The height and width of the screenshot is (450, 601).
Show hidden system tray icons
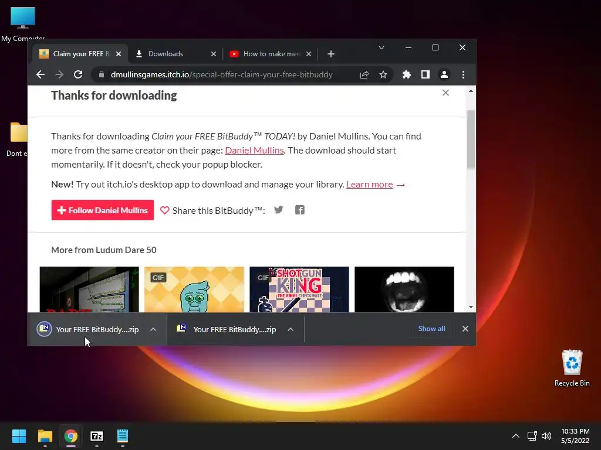point(516,436)
